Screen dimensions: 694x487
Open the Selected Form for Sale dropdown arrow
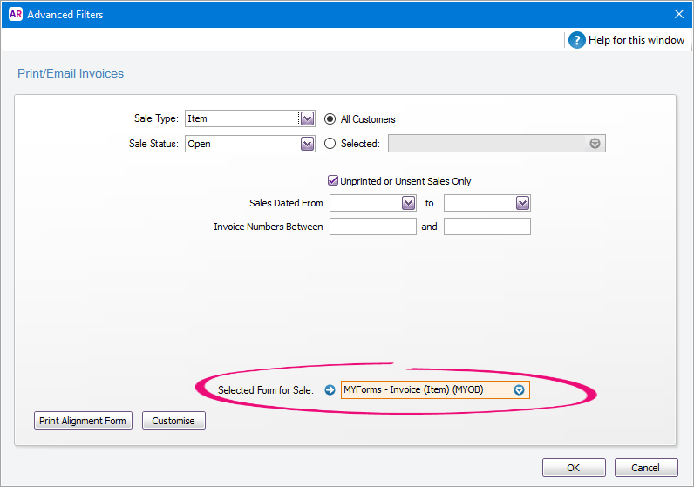click(x=519, y=389)
